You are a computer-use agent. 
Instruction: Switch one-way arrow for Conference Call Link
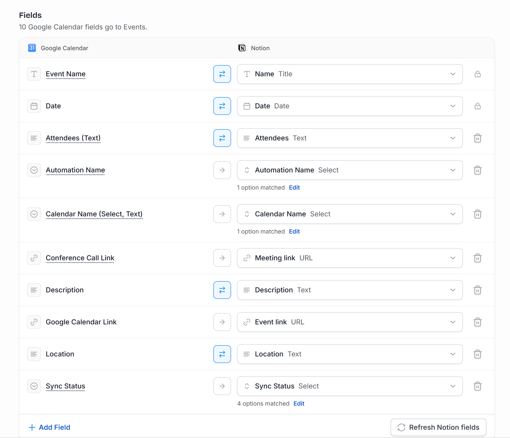(222, 258)
